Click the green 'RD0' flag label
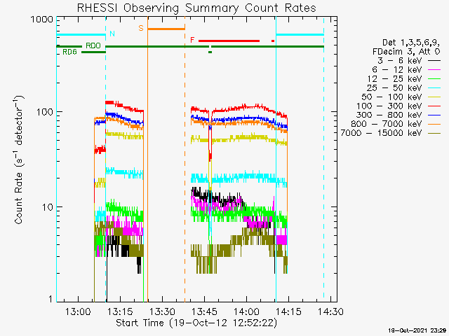The image size is (449, 336). pyautogui.click(x=93, y=45)
